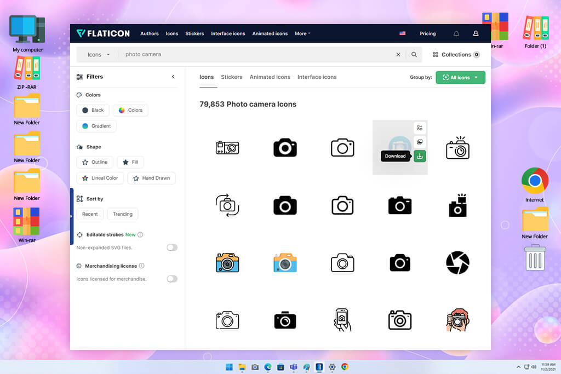This screenshot has height=374, width=561.
Task: Click the photo camera search field
Action: click(256, 54)
